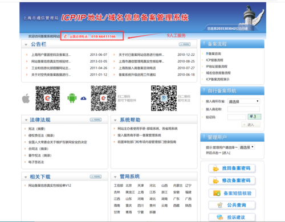The width and height of the screenshot is (285, 222).
Task: Click the 找回备案密码 lock icon
Action: pyautogui.click(x=215, y=168)
